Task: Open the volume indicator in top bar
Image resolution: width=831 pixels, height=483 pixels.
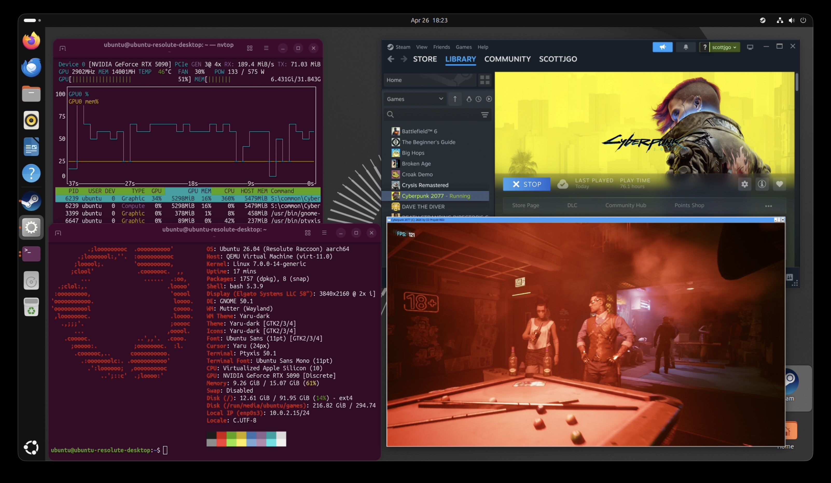Action: pos(791,20)
